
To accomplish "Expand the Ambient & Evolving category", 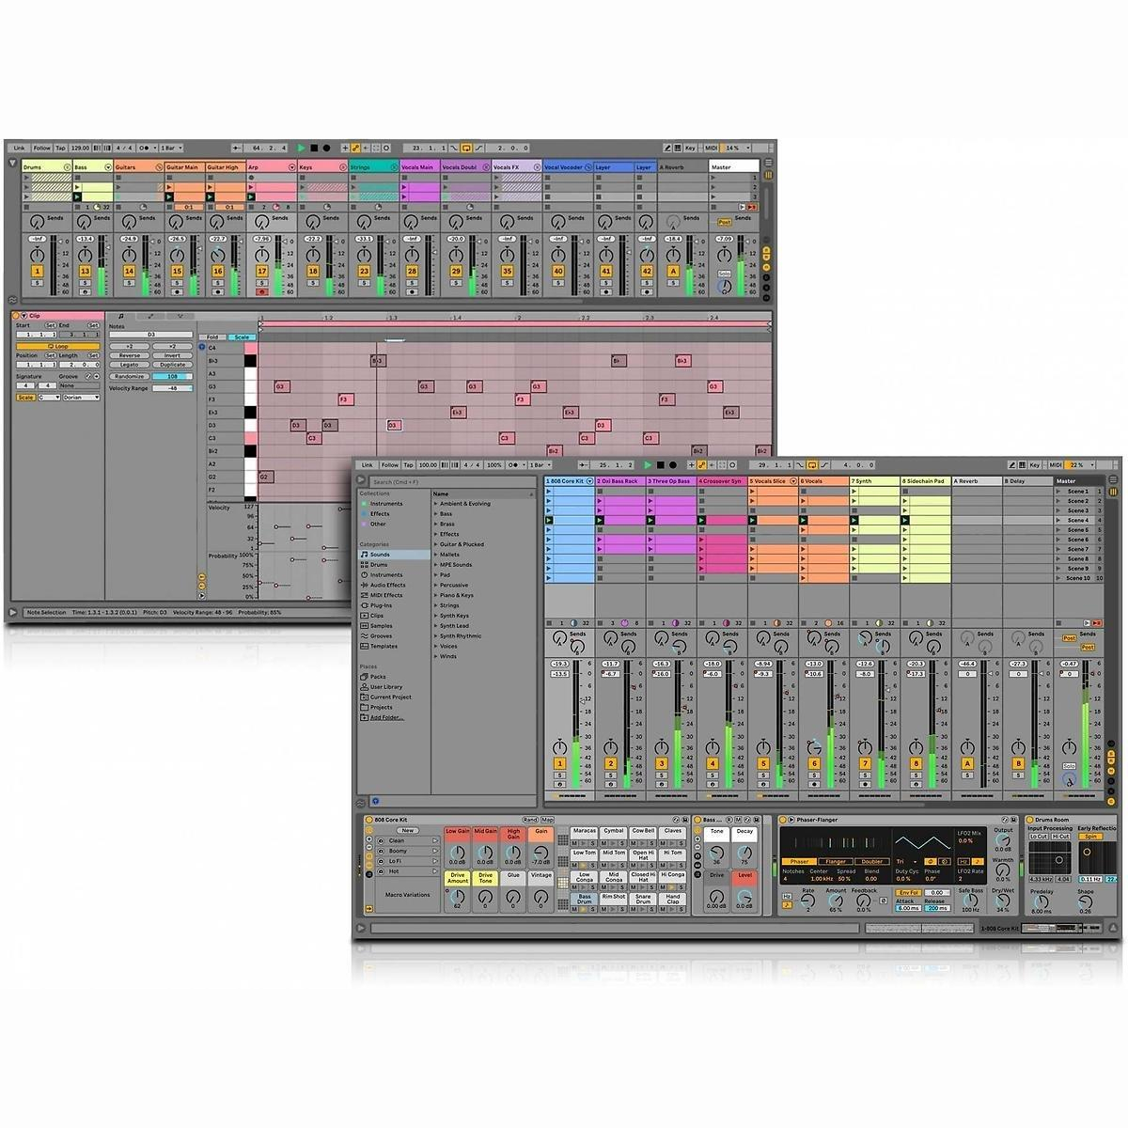I will point(465,504).
